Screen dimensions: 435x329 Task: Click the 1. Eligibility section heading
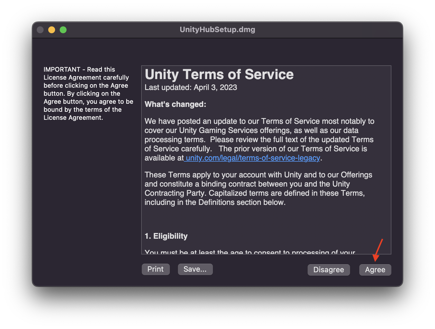pos(166,236)
